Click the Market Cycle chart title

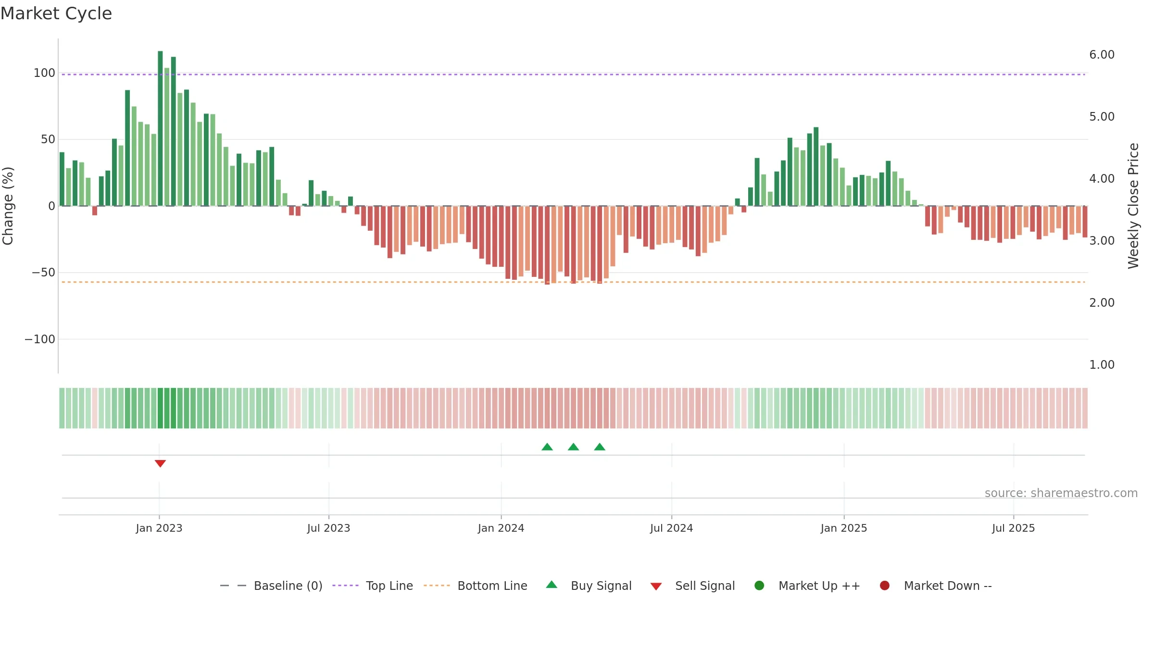56,13
